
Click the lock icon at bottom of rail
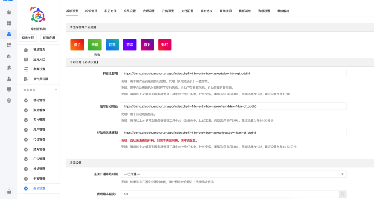click(9, 191)
